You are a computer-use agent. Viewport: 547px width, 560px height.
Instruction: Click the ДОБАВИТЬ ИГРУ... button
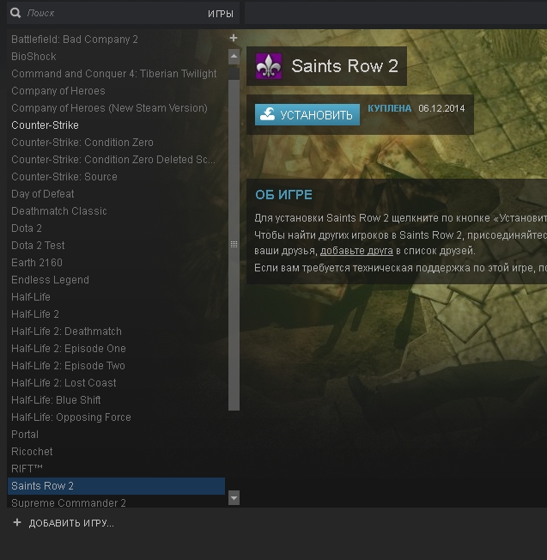click(71, 523)
